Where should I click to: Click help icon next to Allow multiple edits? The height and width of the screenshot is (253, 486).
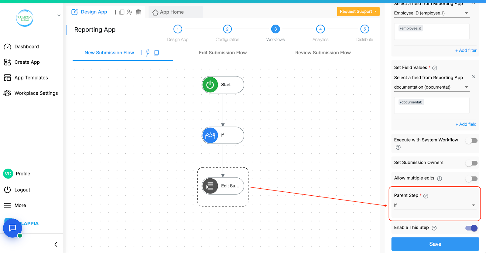[x=440, y=179]
